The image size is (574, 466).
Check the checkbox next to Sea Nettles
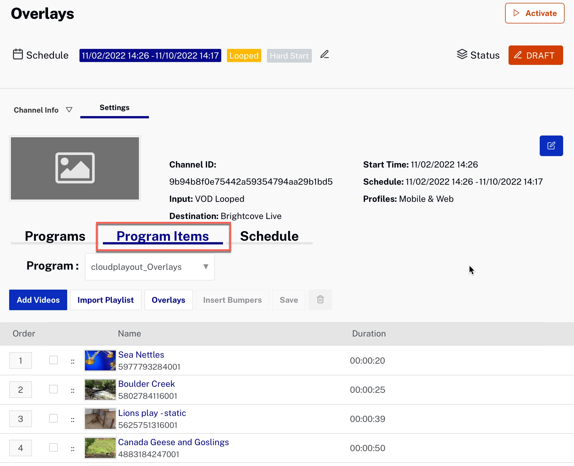[53, 360]
